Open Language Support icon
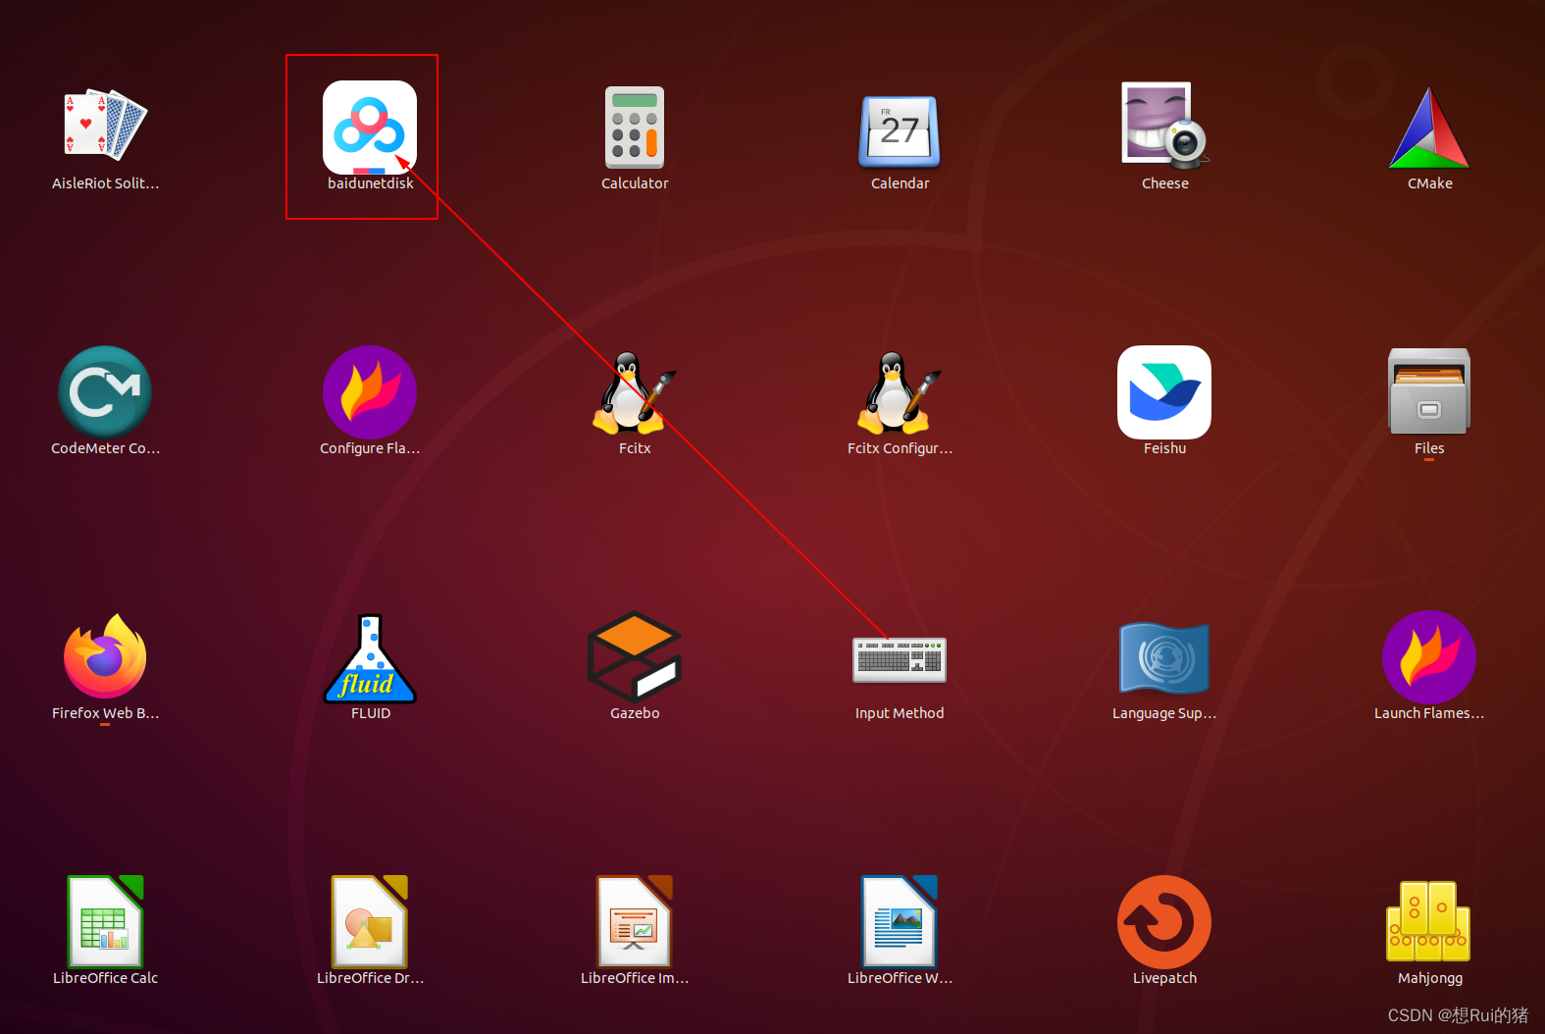Image resolution: width=1545 pixels, height=1034 pixels. tap(1164, 658)
